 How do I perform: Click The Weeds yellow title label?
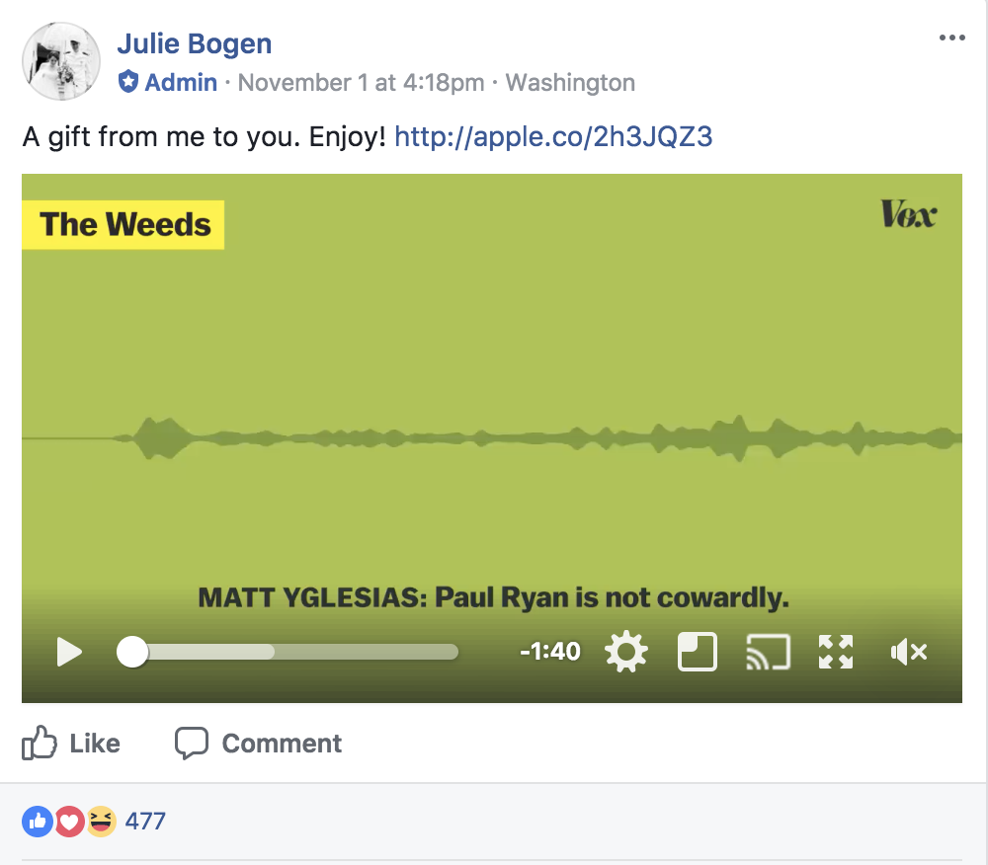[123, 225]
